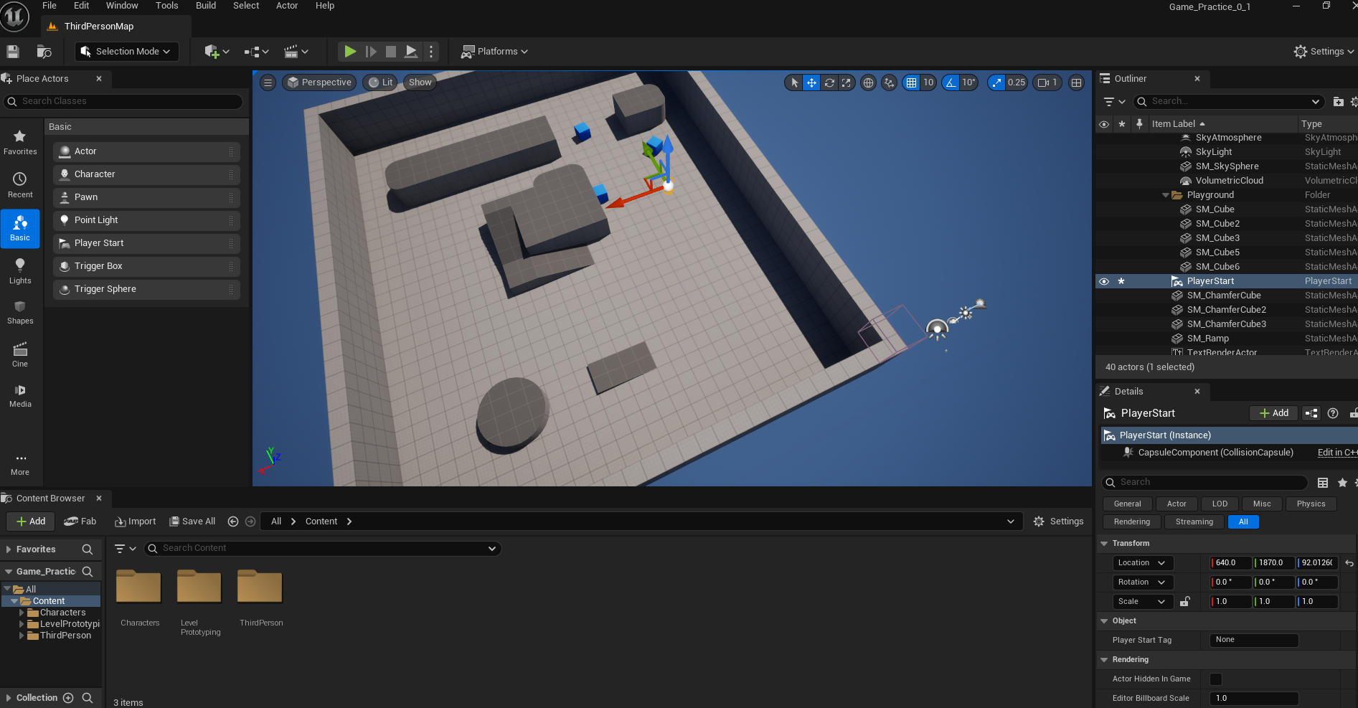Image resolution: width=1358 pixels, height=708 pixels.
Task: Open the cinematics clapperboard menu
Action: [296, 52]
